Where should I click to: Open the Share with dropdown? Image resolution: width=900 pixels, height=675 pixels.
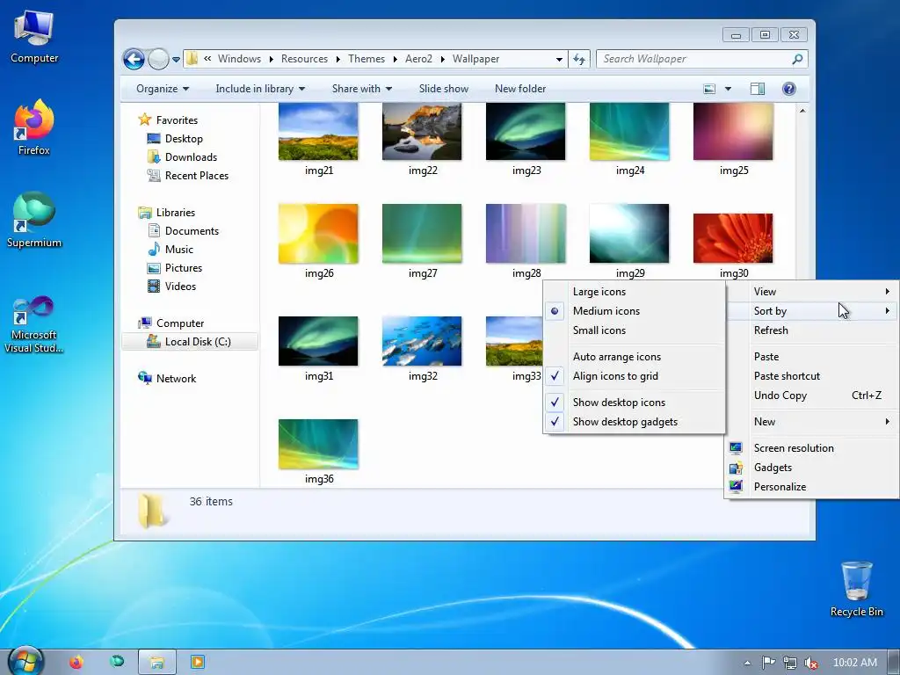pos(362,89)
